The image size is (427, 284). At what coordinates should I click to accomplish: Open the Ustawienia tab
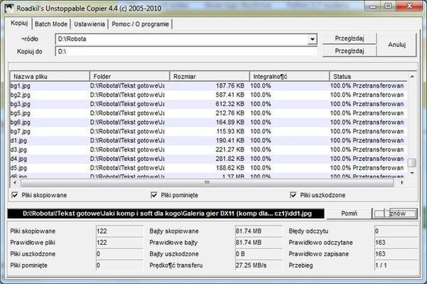[x=90, y=24]
